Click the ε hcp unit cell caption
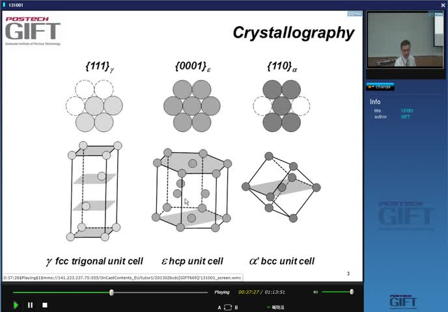Viewport: 448px width, 312px height. [192, 261]
